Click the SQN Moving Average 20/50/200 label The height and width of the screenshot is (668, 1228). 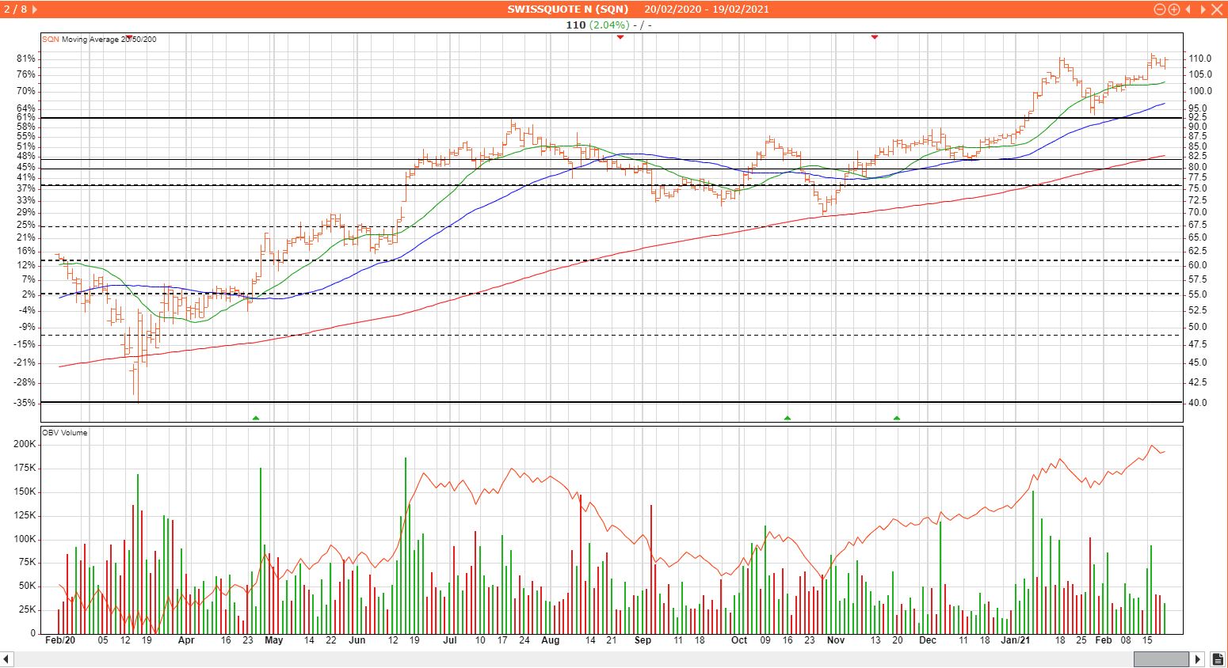pos(99,40)
